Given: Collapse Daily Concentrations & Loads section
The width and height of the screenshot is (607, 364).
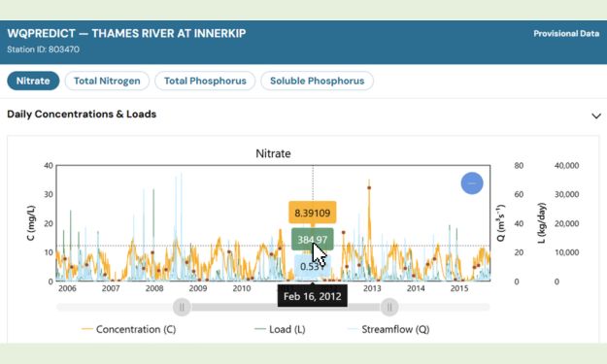Looking at the screenshot, I should (x=596, y=116).
